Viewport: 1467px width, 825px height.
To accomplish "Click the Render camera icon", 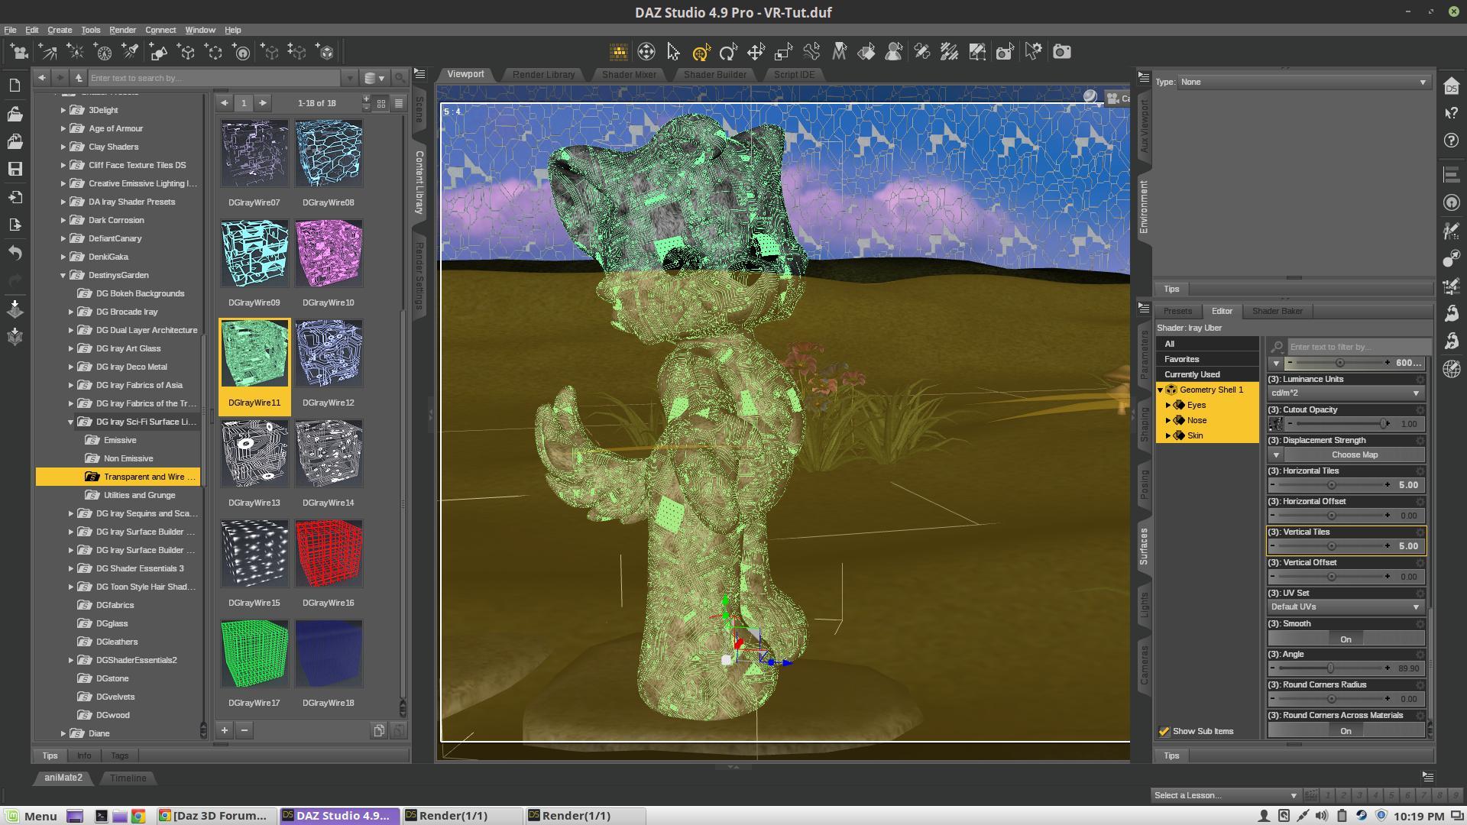I will 1061,52.
